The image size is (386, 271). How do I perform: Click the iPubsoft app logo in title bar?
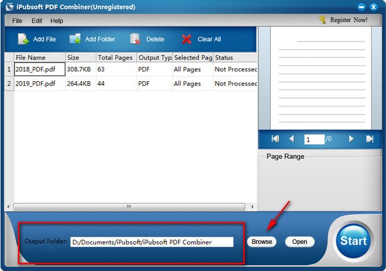click(10, 7)
